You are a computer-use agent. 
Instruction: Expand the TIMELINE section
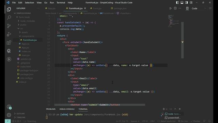coord(20,118)
